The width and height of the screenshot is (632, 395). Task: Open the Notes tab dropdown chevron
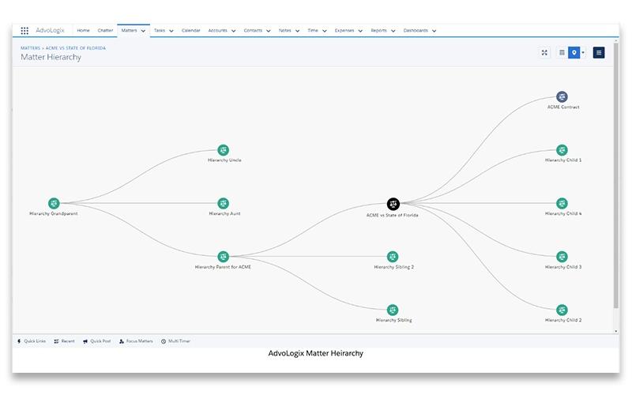pyautogui.click(x=298, y=31)
